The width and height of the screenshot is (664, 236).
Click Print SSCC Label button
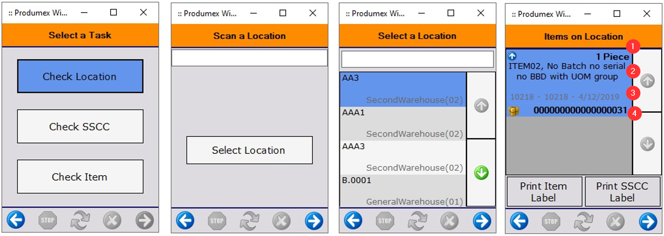621,192
